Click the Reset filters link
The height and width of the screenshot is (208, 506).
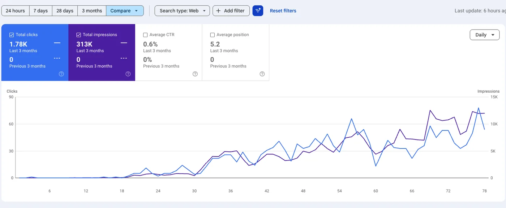[x=283, y=10]
